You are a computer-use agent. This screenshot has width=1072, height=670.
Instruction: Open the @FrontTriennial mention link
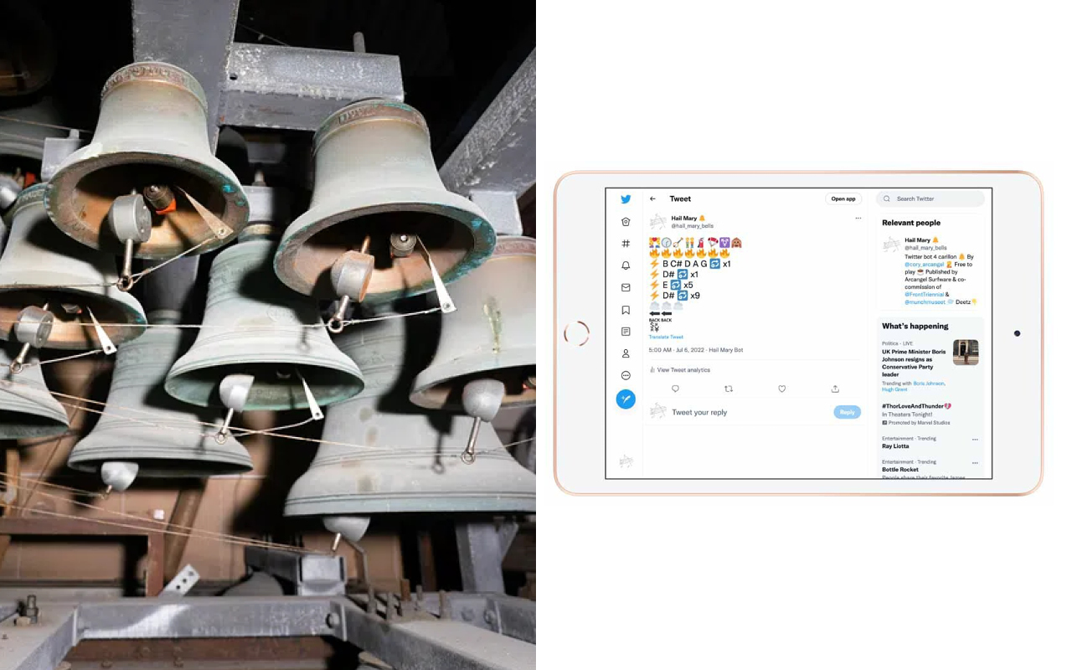(x=924, y=295)
